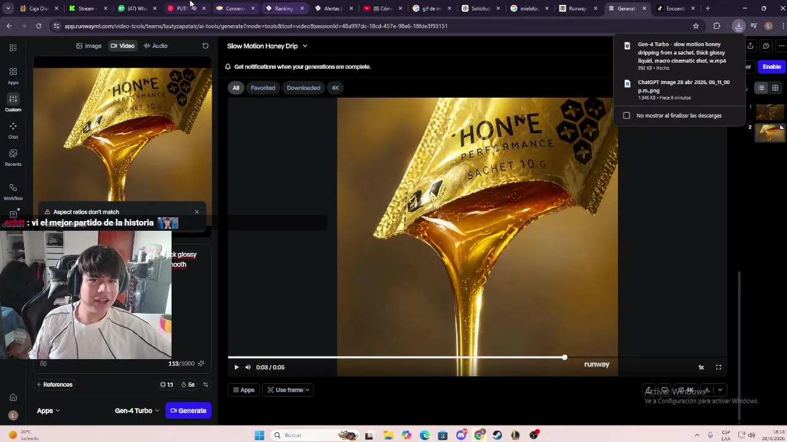This screenshot has height=442, width=787.
Task: Switch to grid view of generations
Action: pos(775,88)
